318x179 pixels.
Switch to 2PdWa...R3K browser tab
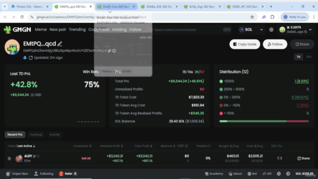click(159, 6)
